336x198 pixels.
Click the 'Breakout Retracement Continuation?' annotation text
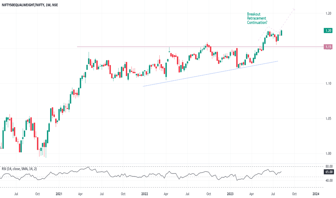pyautogui.click(x=257, y=18)
